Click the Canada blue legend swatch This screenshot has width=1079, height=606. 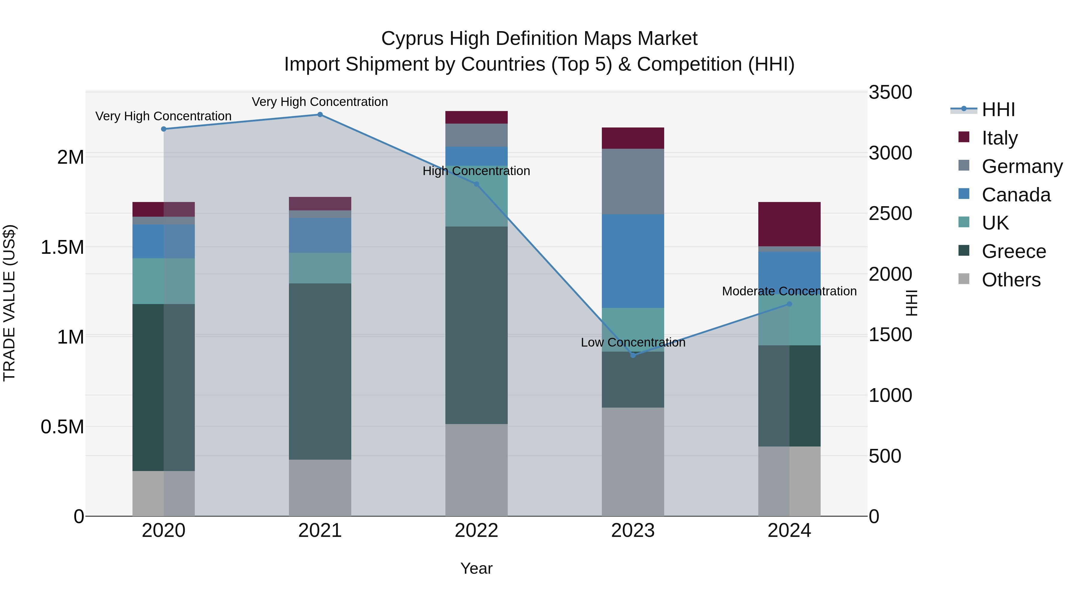(x=964, y=194)
